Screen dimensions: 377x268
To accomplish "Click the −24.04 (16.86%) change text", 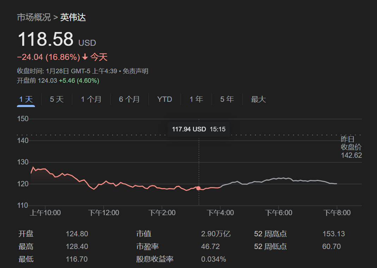I will [49, 57].
